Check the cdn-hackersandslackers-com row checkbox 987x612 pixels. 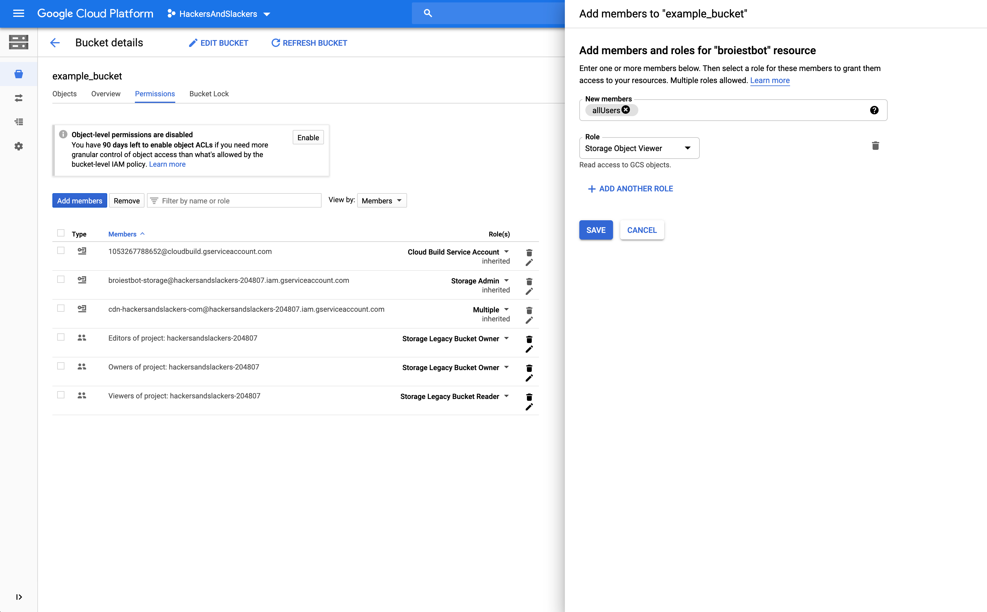(x=61, y=308)
